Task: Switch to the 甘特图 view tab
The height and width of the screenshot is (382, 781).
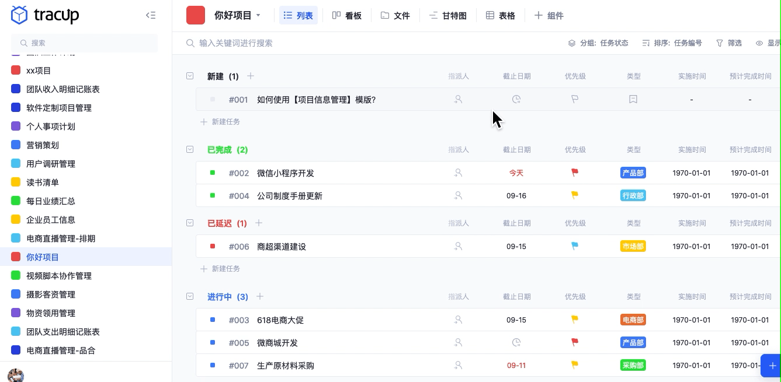Action: 447,15
